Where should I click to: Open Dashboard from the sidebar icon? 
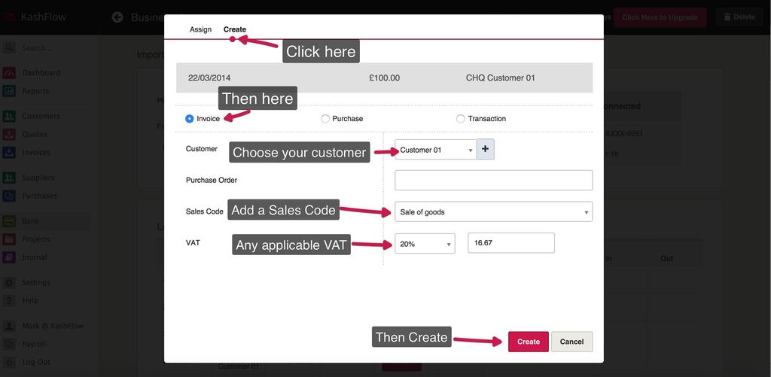pyautogui.click(x=9, y=73)
